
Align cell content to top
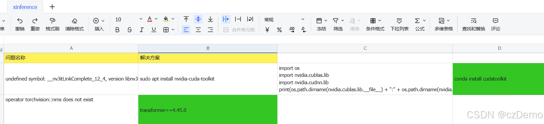(186, 19)
